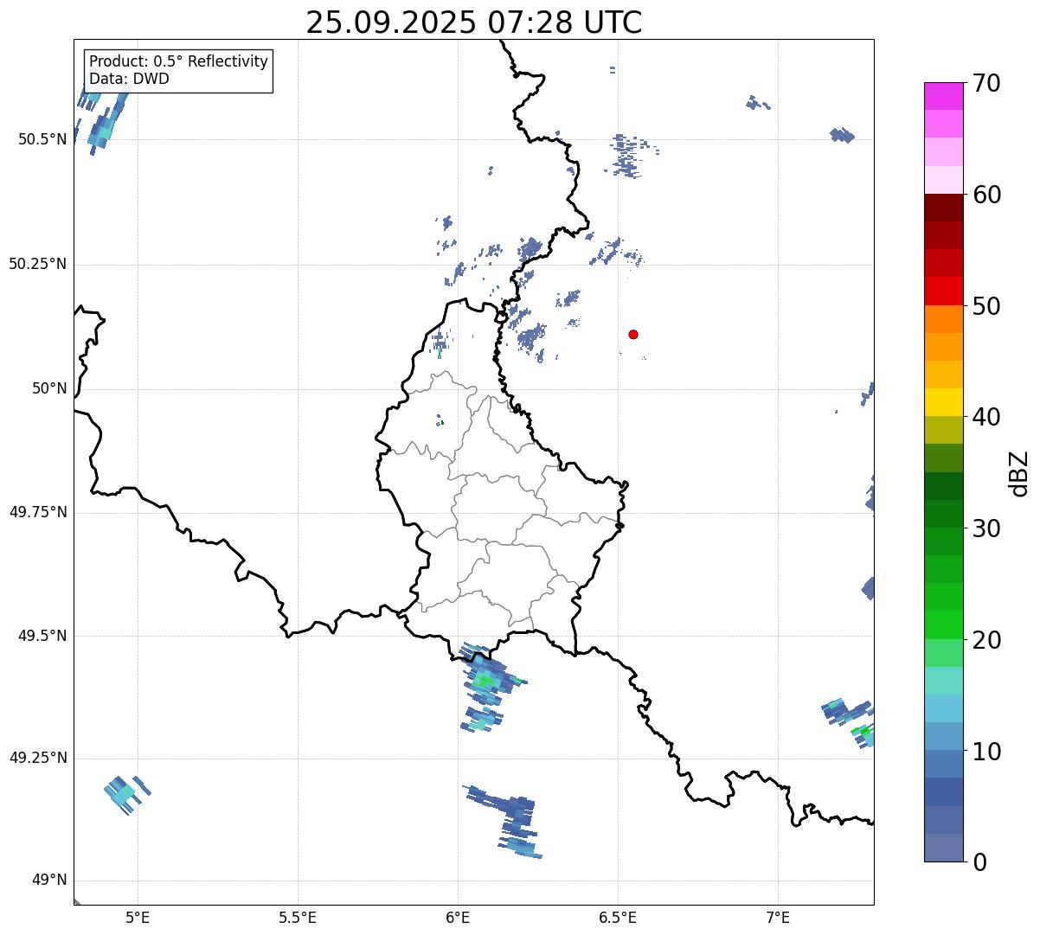Click the yellow swatch just above 40 dBZ

coord(943,402)
